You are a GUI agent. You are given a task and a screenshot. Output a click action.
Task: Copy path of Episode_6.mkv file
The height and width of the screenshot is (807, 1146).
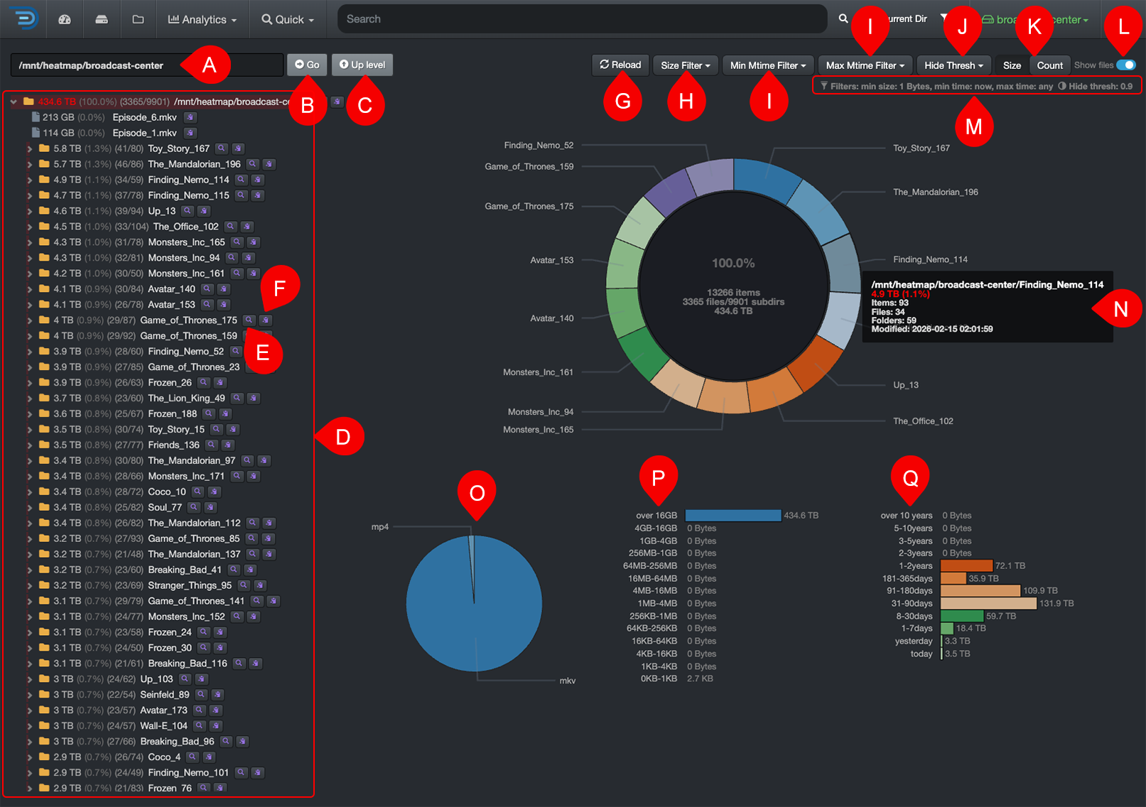click(190, 117)
